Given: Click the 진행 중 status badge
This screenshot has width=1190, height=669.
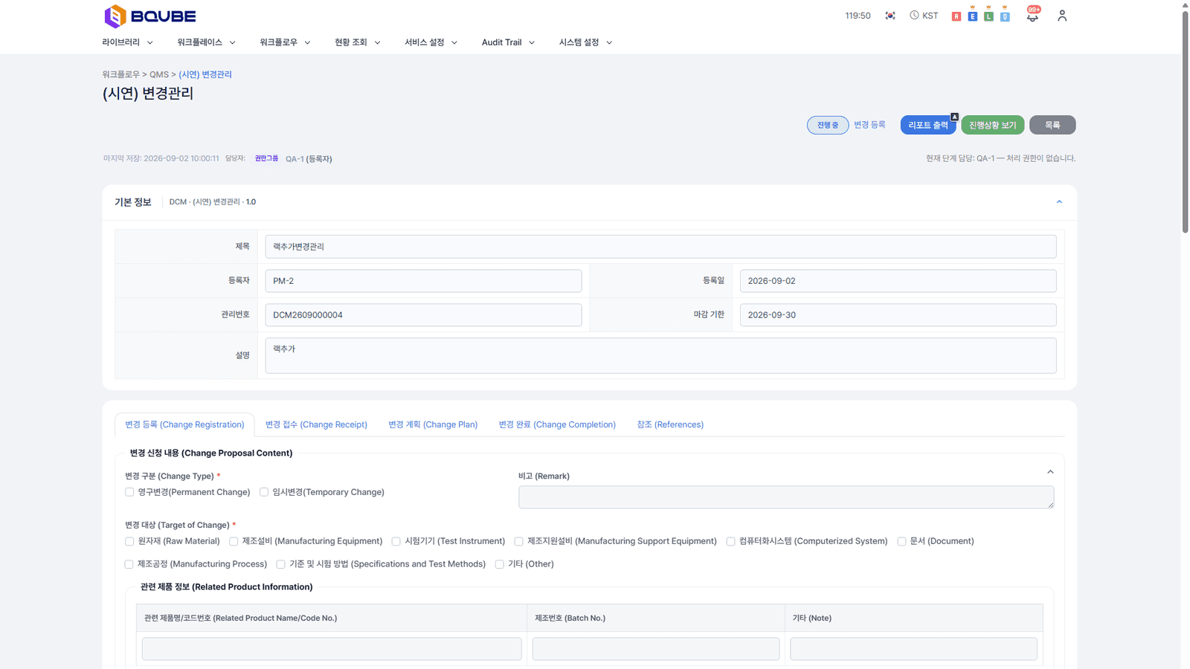Looking at the screenshot, I should (x=828, y=125).
